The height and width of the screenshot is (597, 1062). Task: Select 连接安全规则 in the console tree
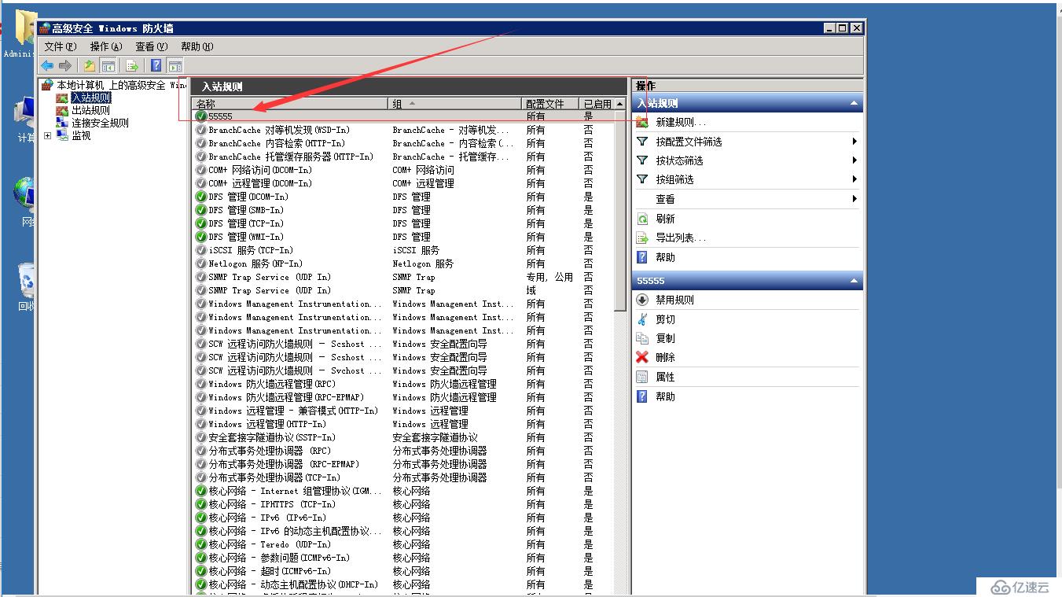[100, 123]
